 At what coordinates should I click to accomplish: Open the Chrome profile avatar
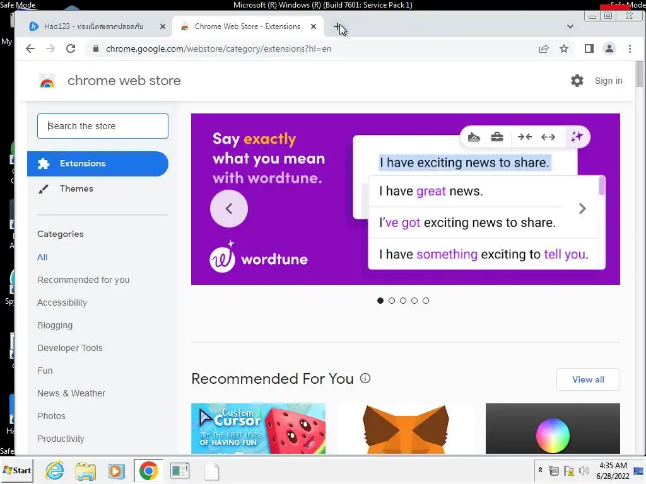pos(609,49)
